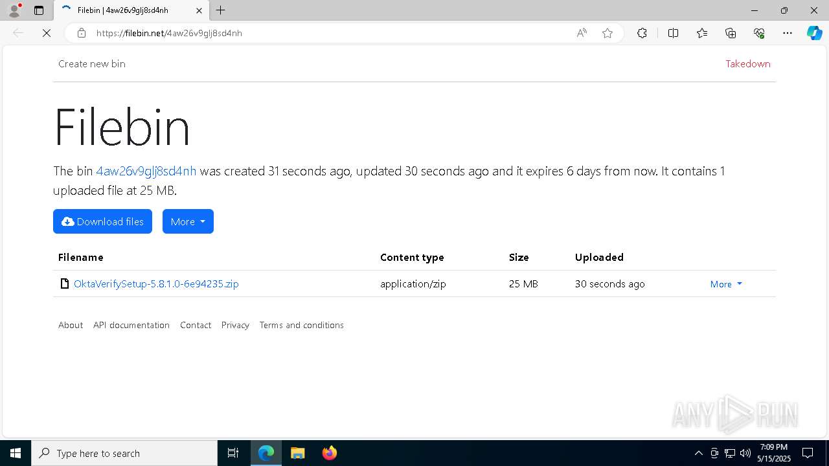Image resolution: width=829 pixels, height=466 pixels.
Task: Click the file icon beside OktaVerifySetup
Action: 64,283
